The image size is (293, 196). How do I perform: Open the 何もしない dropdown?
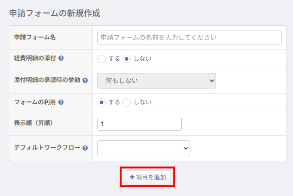coord(157,80)
